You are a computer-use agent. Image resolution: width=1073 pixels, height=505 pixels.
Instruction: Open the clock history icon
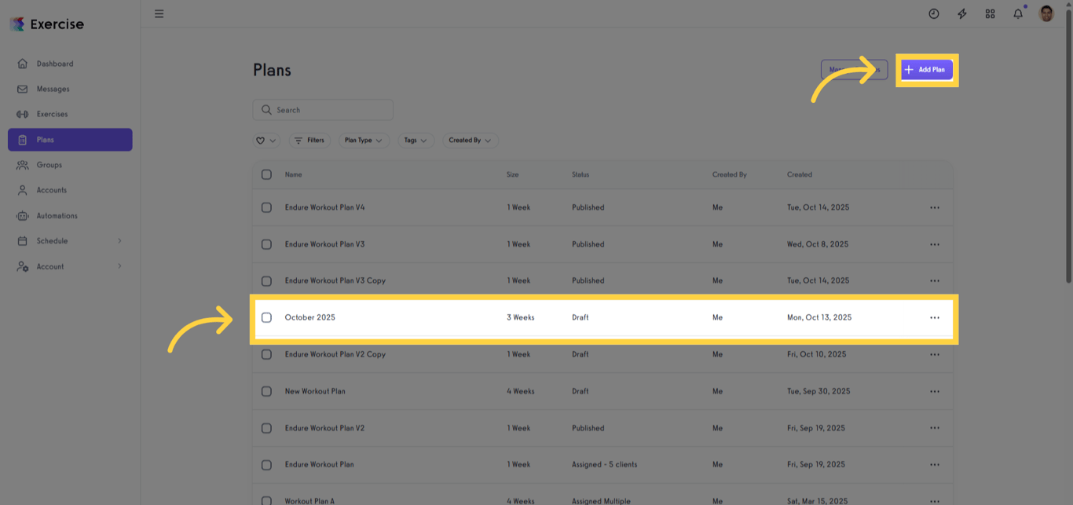pos(933,13)
